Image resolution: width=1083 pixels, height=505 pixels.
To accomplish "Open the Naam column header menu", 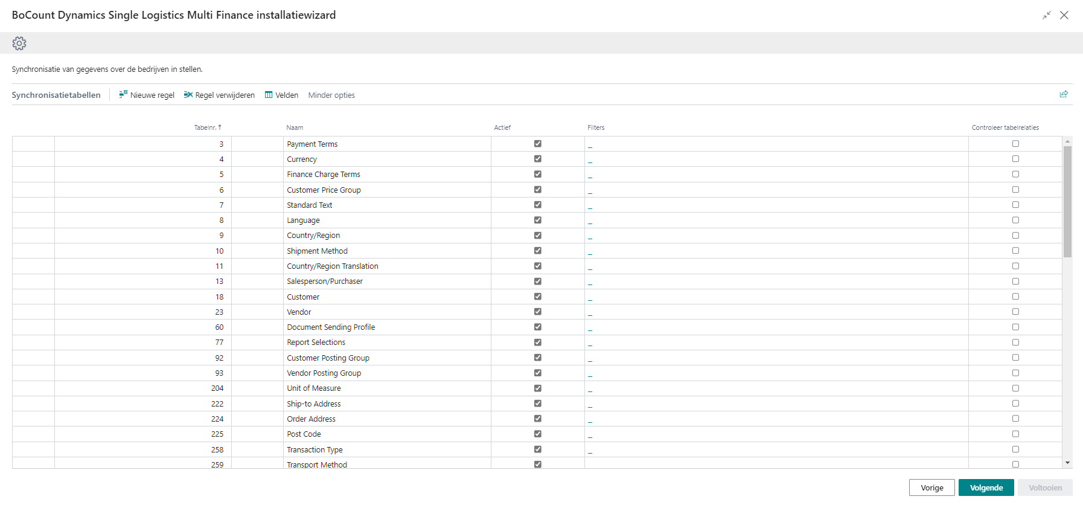I will [295, 127].
